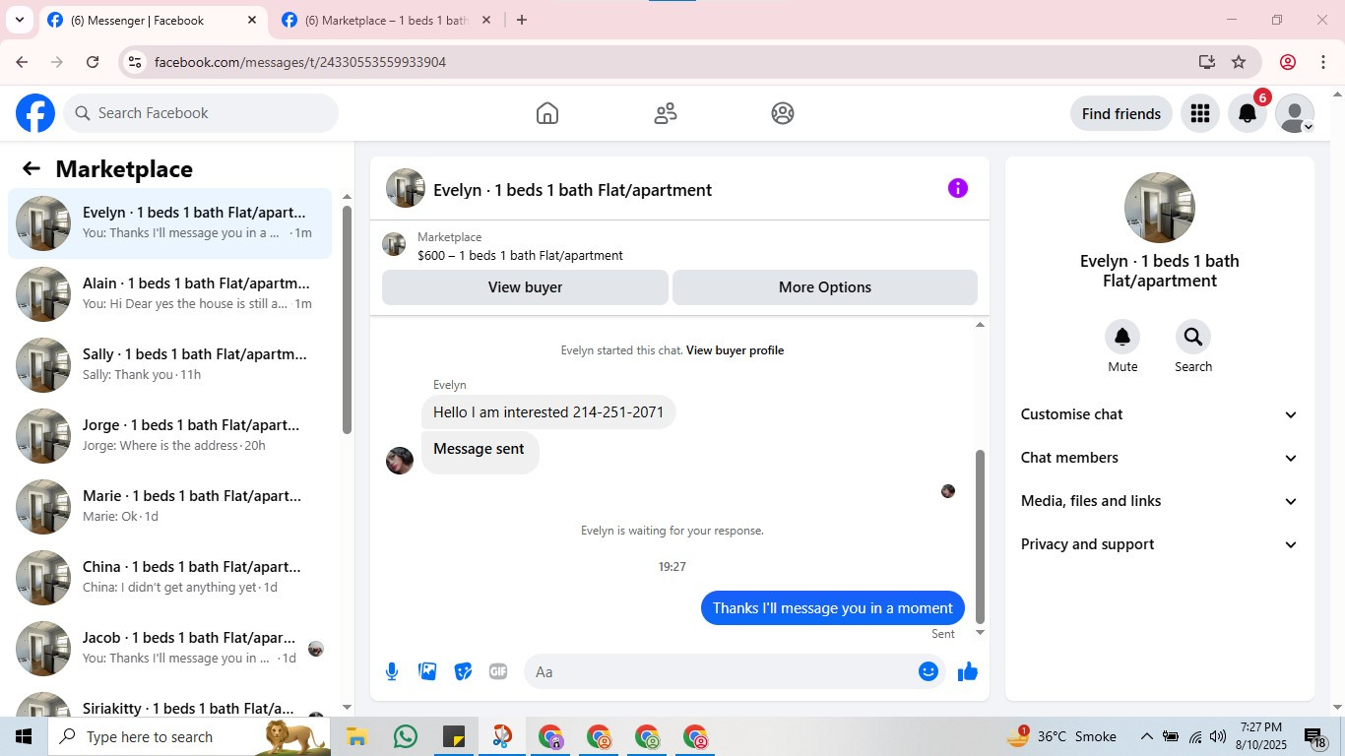Choose a sticker from the sticker icon
The height and width of the screenshot is (756, 1345).
pos(463,671)
